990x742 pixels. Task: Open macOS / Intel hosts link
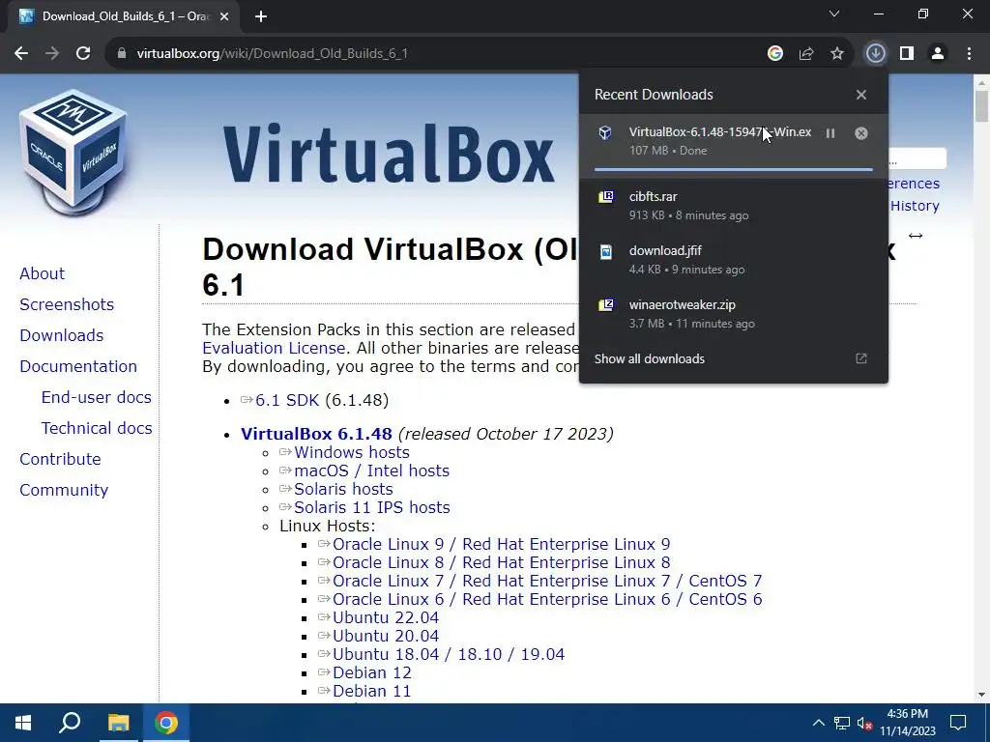[x=372, y=471]
